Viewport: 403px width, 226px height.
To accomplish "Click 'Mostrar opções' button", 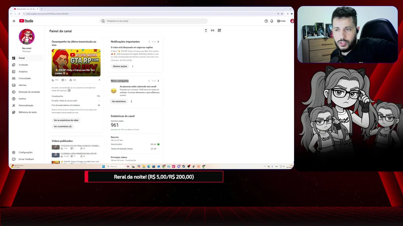I will [120, 66].
